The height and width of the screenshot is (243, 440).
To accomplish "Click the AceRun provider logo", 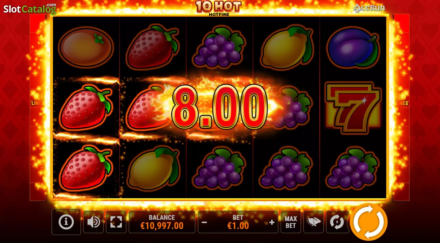I will 369,8.
